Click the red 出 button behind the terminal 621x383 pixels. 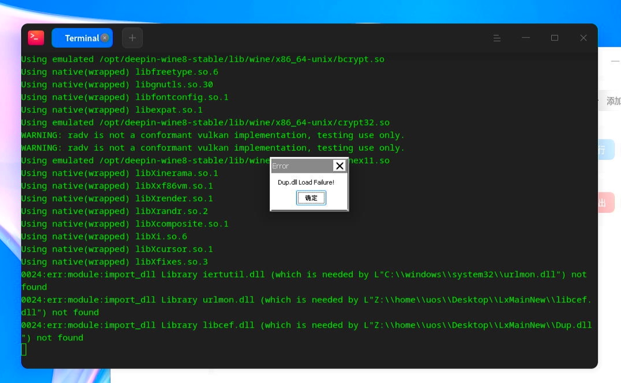[606, 203]
